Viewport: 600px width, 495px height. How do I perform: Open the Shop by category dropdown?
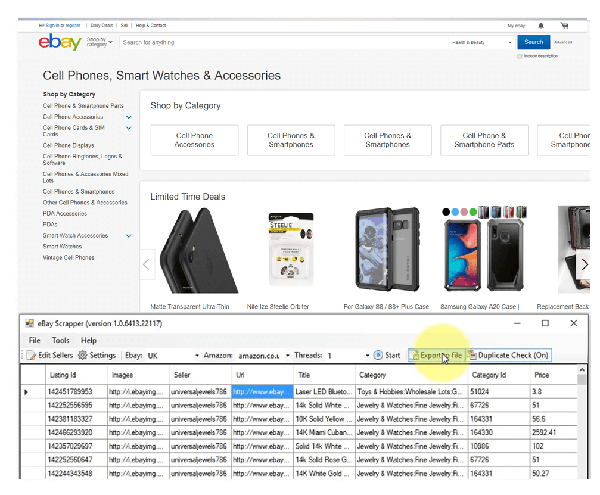pos(100,42)
